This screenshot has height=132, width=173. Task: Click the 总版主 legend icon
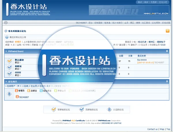pos(29,91)
